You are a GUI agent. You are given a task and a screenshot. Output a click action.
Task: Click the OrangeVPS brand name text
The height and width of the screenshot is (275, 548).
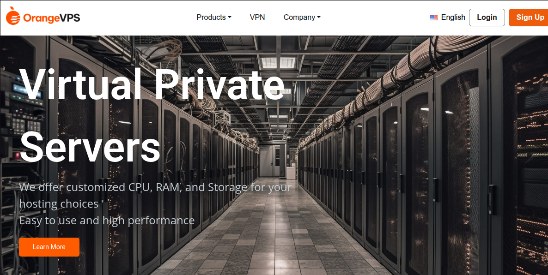point(52,18)
